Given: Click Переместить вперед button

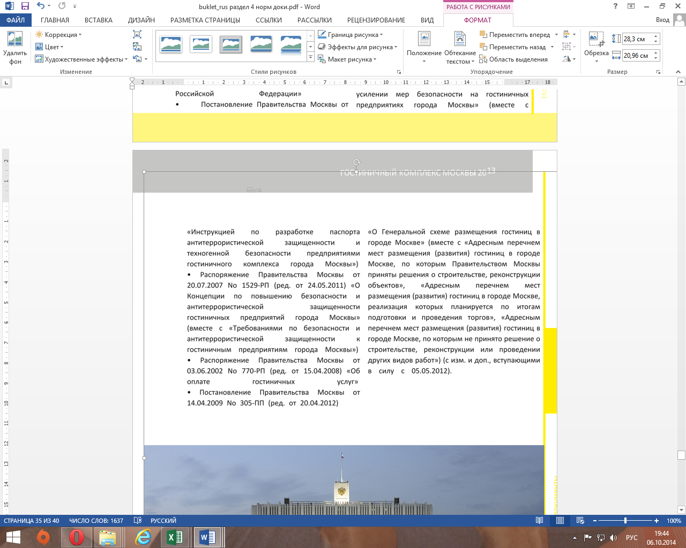Looking at the screenshot, I should coord(518,35).
